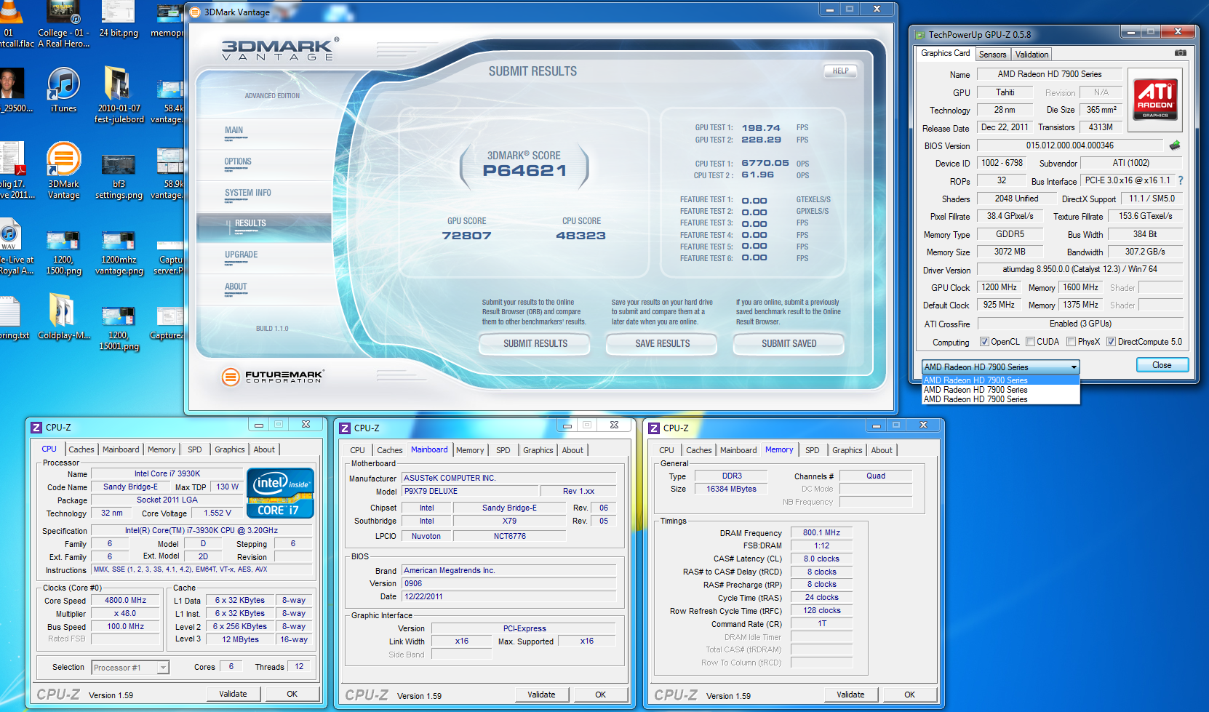This screenshot has height=712, width=1209.
Task: Toggle the PhysX checkbox in GPU-Z
Action: (1071, 342)
